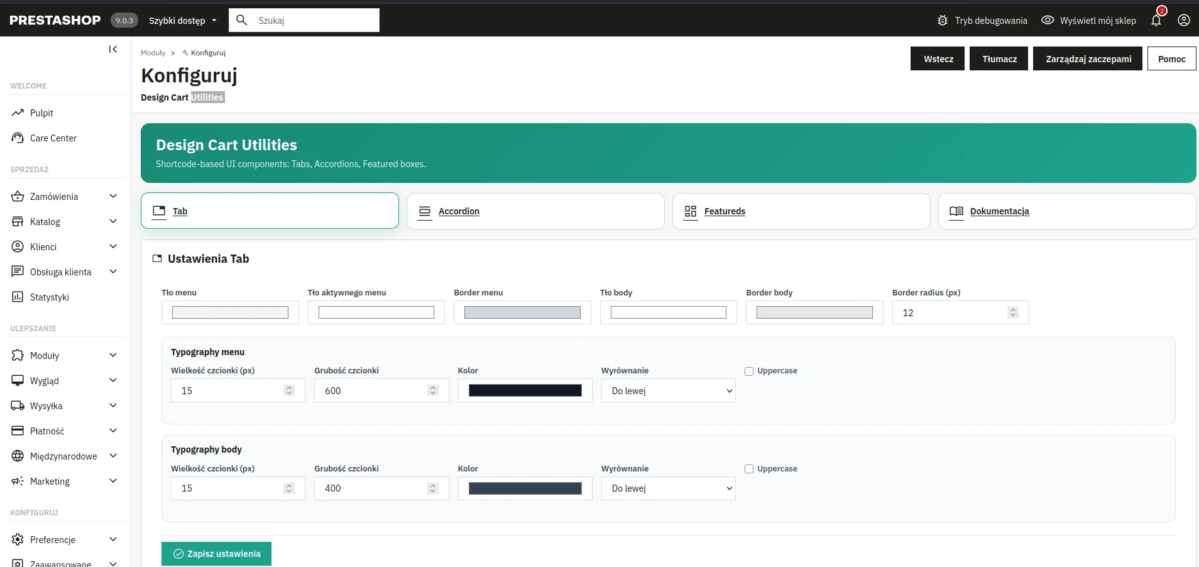The width and height of the screenshot is (1199, 567).
Task: Expand the Marketing submenu chevron
Action: [x=113, y=481]
